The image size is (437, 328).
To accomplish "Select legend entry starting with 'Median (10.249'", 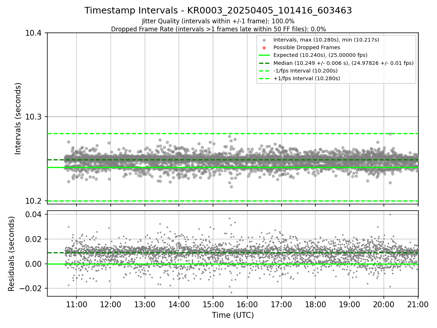I will point(343,63).
